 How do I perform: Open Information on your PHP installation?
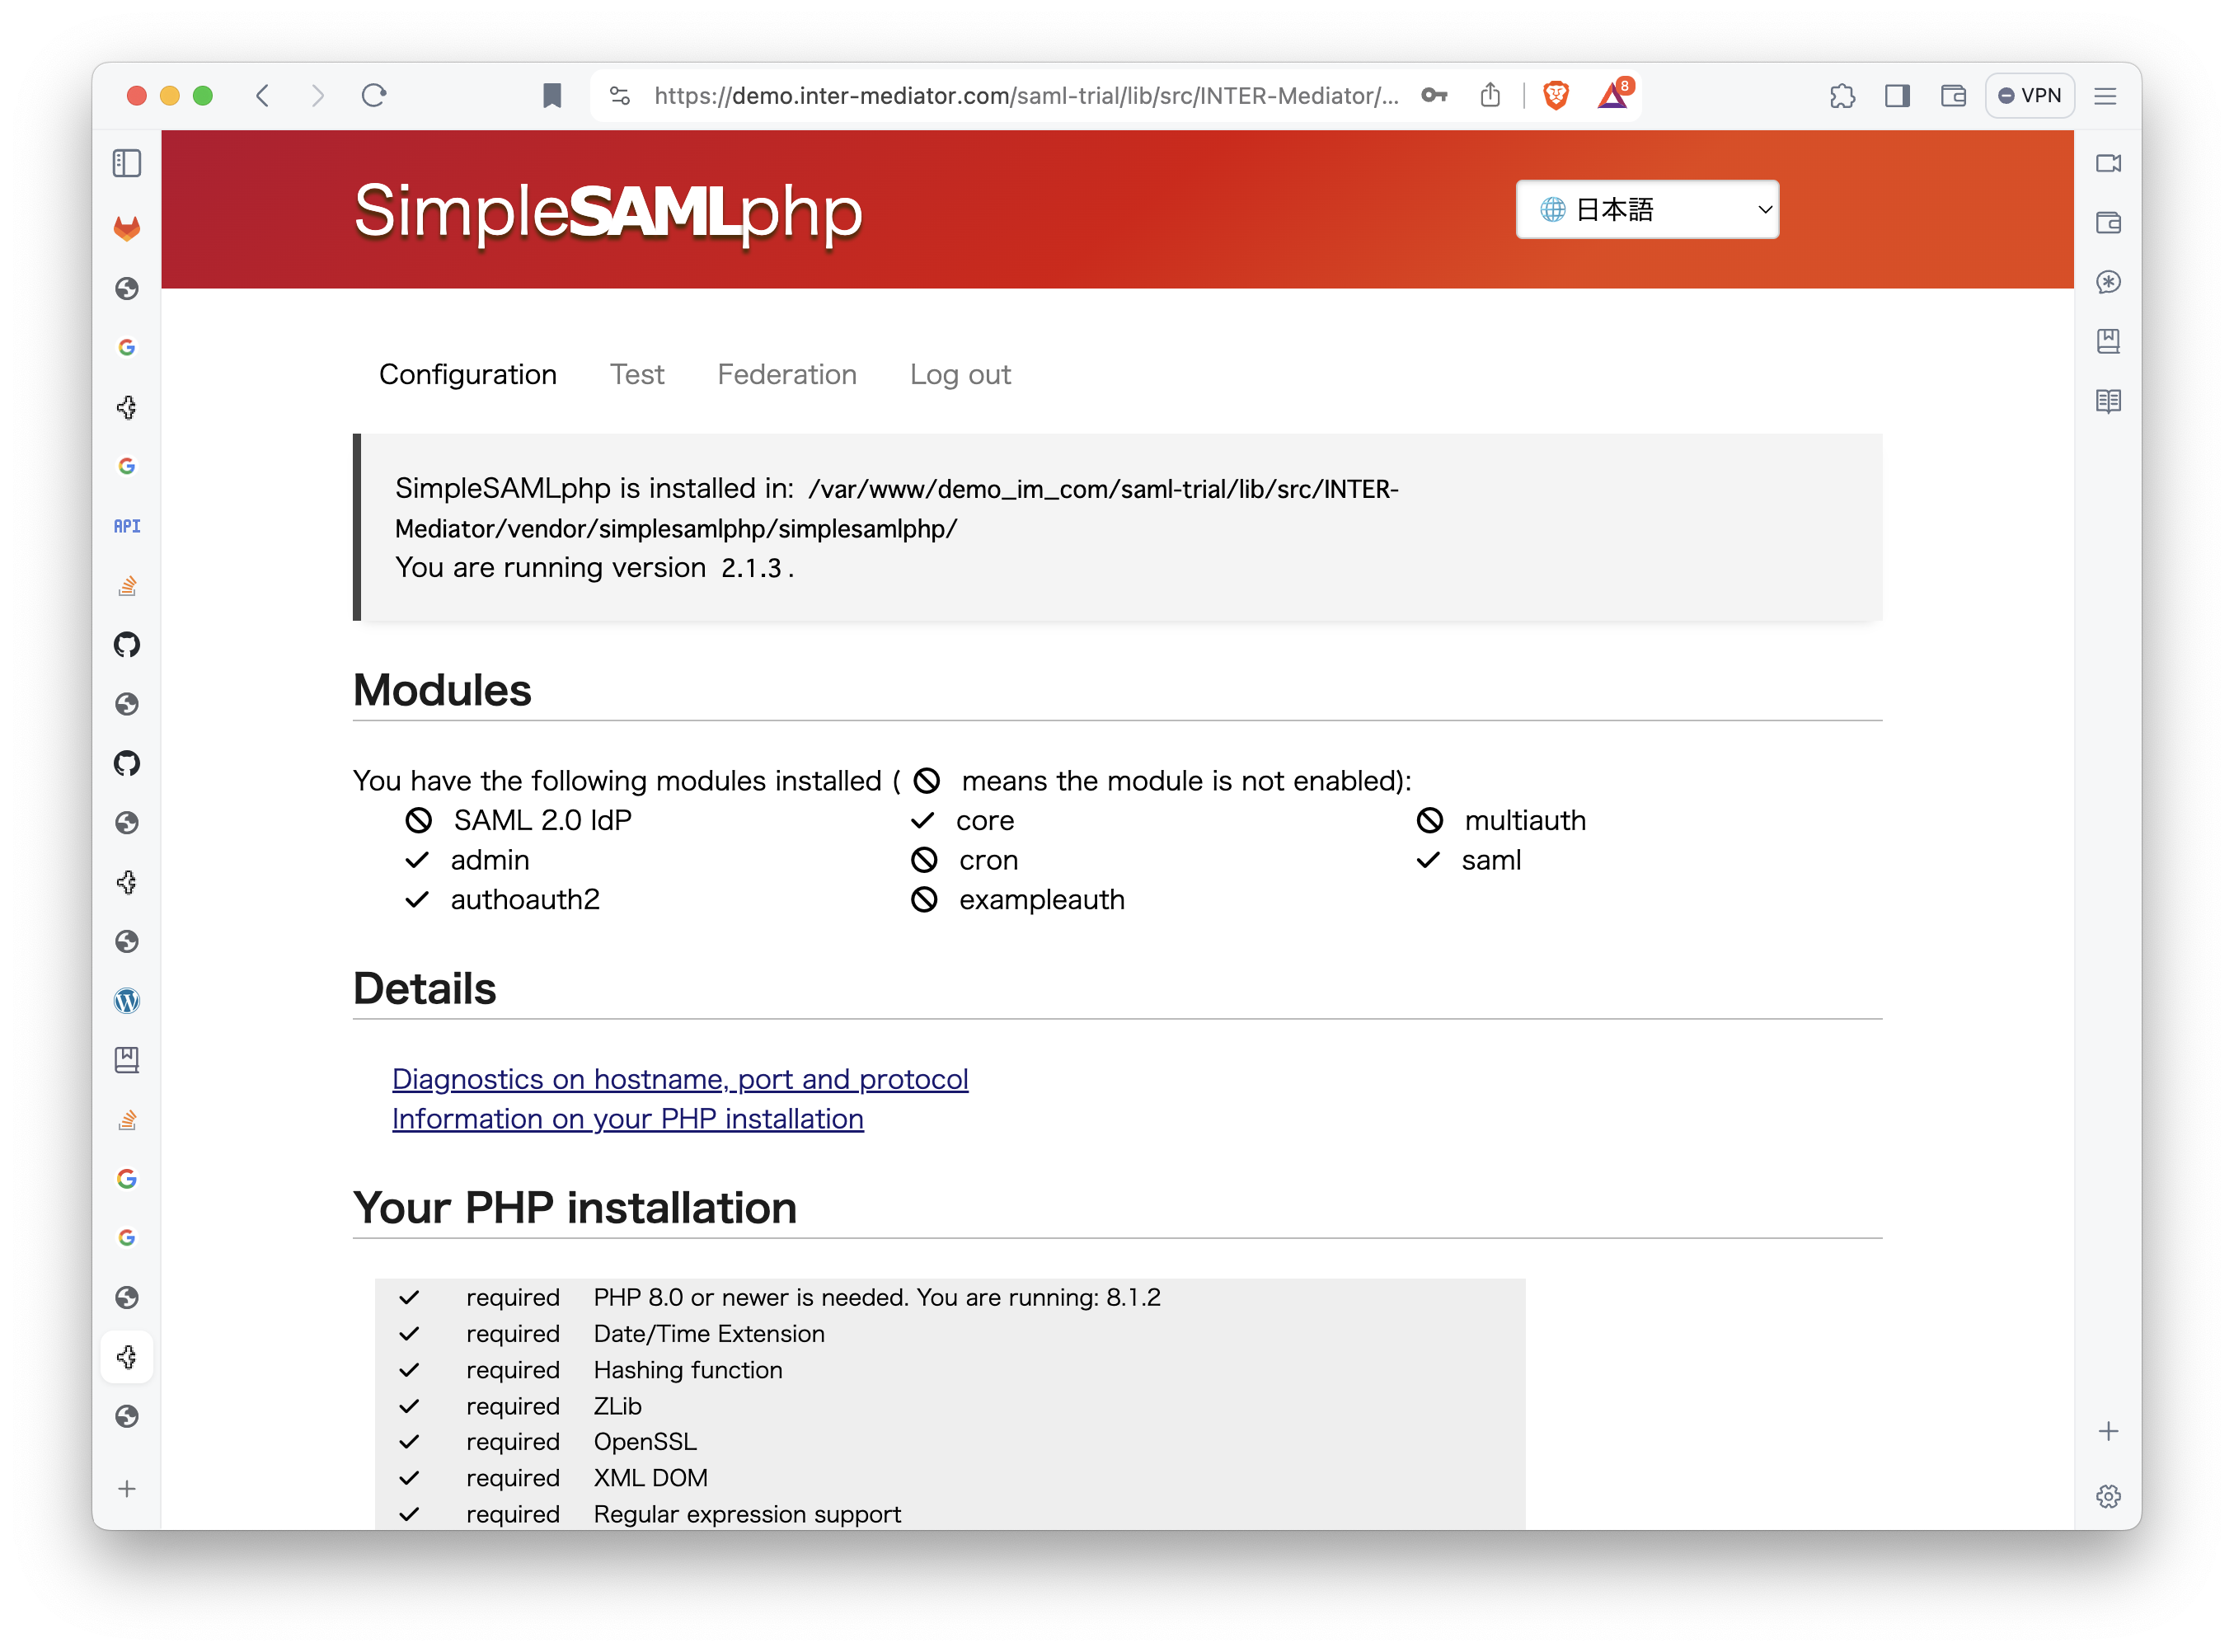pyautogui.click(x=627, y=1119)
